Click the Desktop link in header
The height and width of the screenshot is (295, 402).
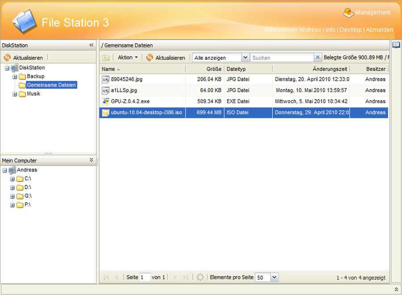(351, 30)
